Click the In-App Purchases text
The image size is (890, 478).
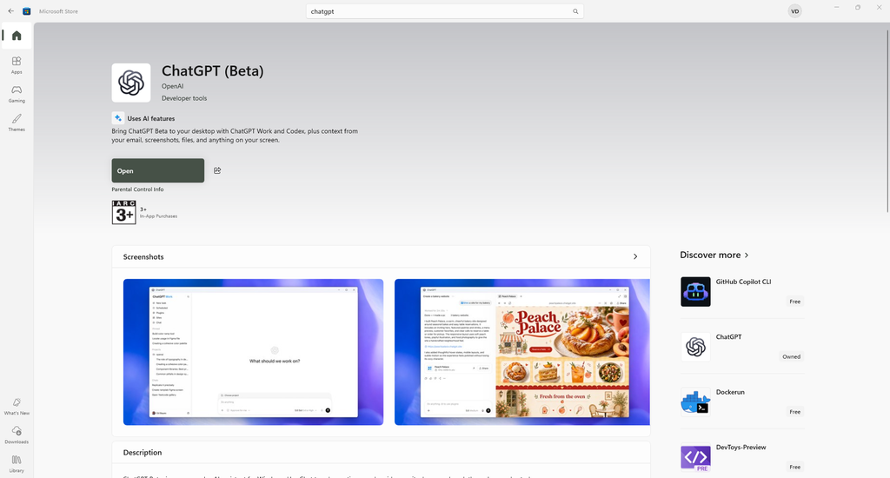point(158,216)
